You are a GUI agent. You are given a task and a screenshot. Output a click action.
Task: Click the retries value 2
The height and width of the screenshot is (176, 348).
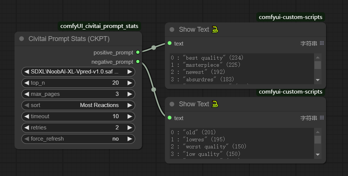117,128
